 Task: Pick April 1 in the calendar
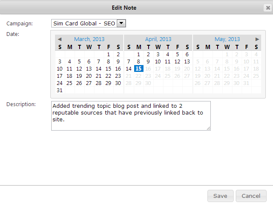[138, 55]
